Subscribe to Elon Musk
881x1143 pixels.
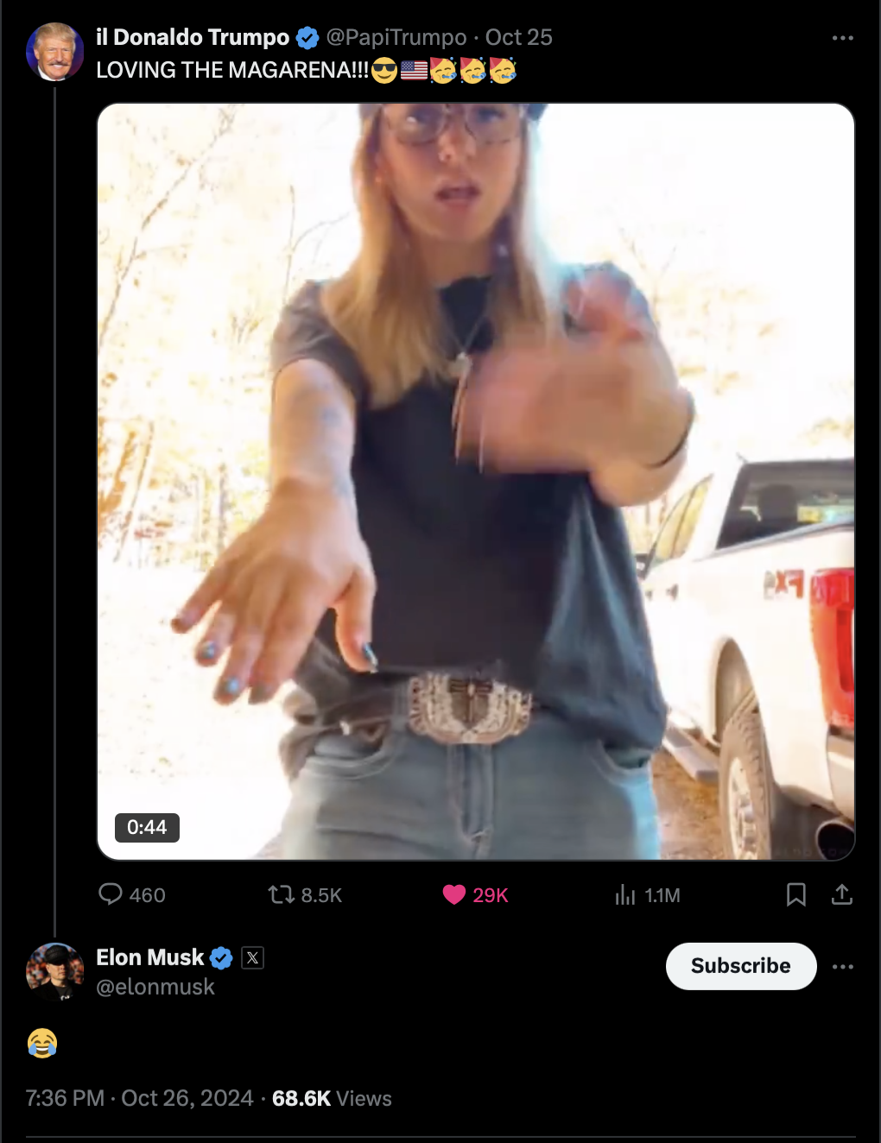point(741,966)
